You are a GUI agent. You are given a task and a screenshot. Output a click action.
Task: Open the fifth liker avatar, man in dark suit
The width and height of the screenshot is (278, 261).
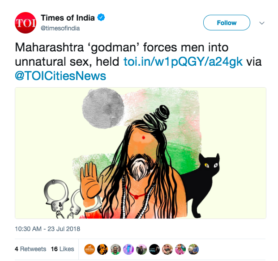click(141, 249)
